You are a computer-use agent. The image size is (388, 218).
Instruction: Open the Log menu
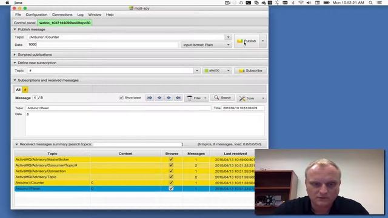click(x=80, y=15)
